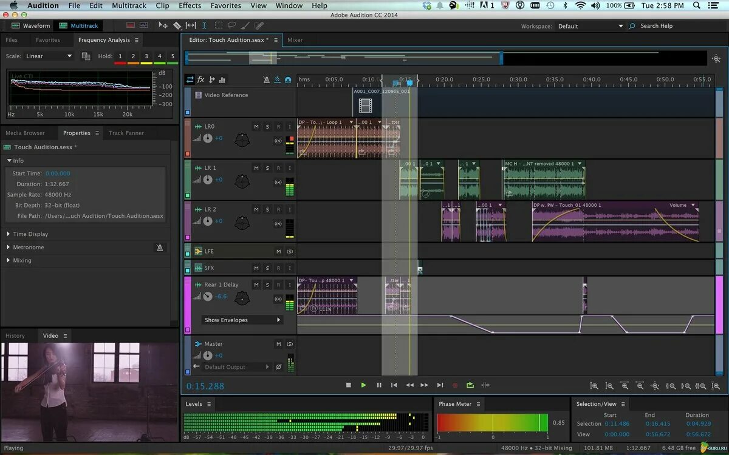The image size is (729, 455).
Task: Adjust LR0 track volume knob
Action: pyautogui.click(x=208, y=138)
